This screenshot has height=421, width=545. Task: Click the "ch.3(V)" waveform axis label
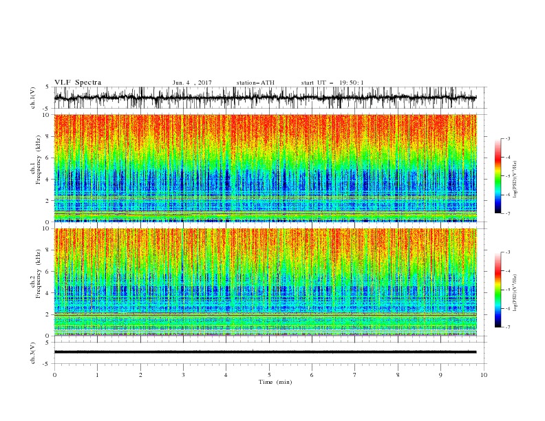(33, 353)
